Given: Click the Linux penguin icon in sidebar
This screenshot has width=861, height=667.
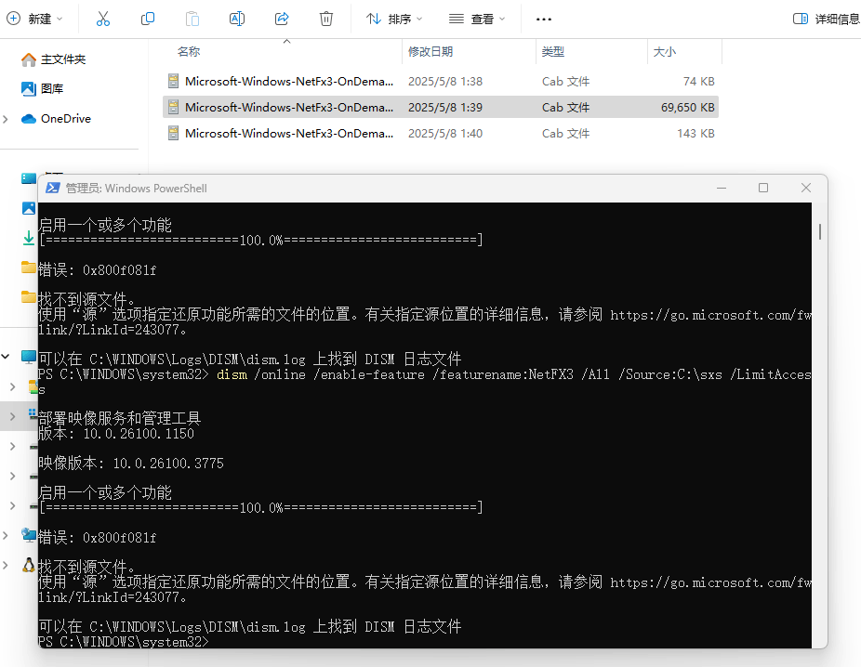Looking at the screenshot, I should tap(29, 565).
